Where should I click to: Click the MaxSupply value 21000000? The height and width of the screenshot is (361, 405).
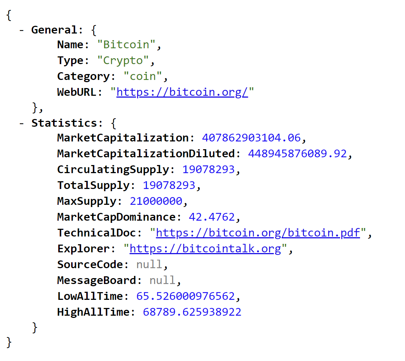coord(156,201)
